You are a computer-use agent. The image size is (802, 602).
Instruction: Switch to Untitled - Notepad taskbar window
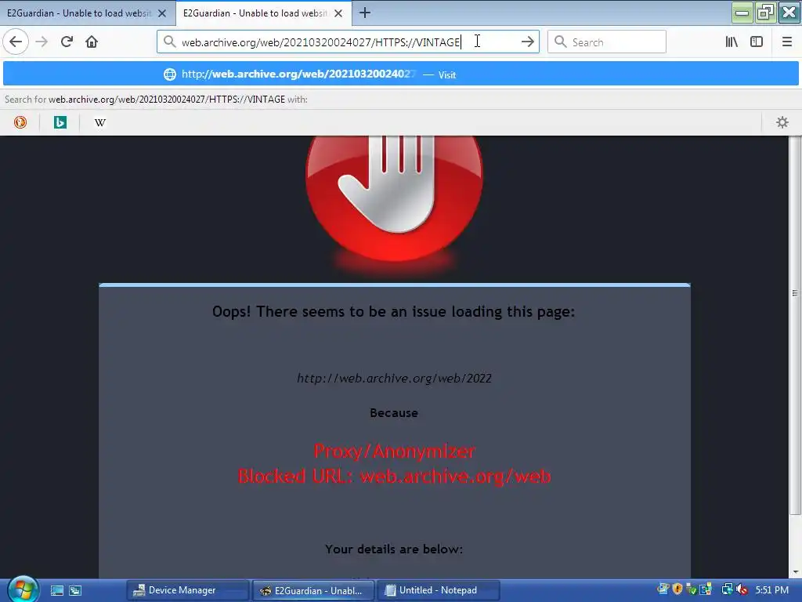[439, 590]
